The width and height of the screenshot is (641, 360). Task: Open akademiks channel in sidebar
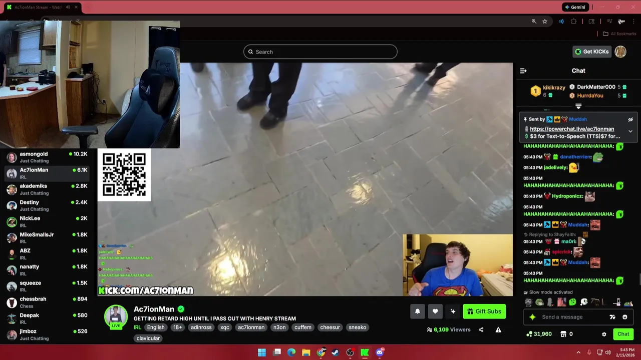coord(48,189)
